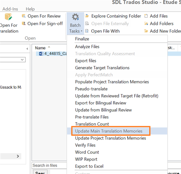
Task: Click the Open For Sign-off icon
Action: [x=24, y=24]
